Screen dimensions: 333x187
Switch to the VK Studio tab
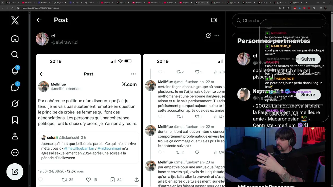(75, 3)
